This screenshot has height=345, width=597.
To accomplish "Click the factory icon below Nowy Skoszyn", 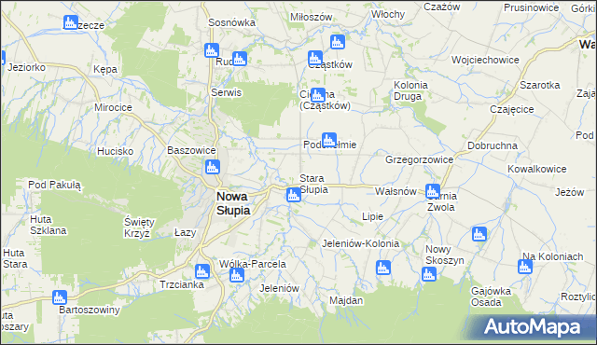I will (x=429, y=274).
